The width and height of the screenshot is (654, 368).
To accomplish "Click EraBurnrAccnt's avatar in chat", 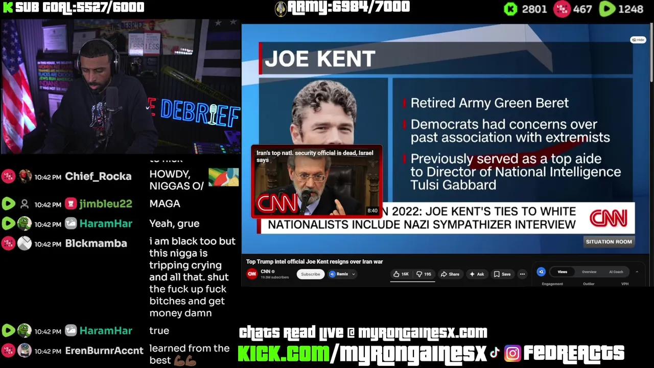I will 25,351.
